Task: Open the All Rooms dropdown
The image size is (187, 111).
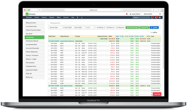Action: pyautogui.click(x=110, y=27)
